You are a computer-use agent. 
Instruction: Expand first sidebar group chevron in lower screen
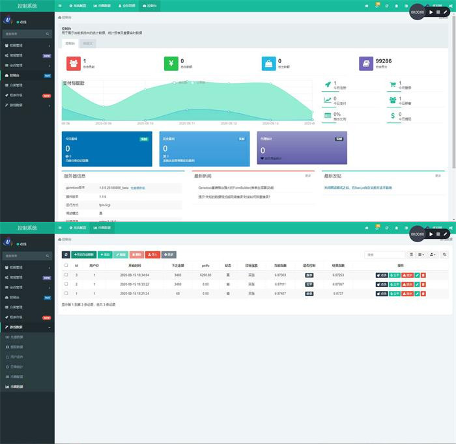point(49,268)
